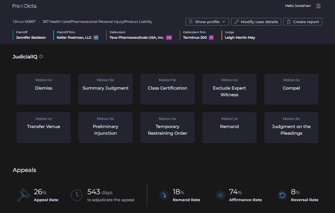Open the hamburger menu icon
This screenshot has width=335, height=213.
318,6
